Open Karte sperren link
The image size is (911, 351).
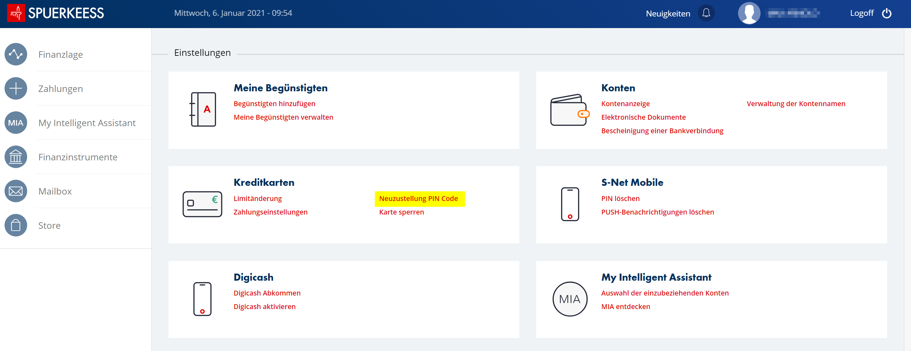tap(401, 212)
